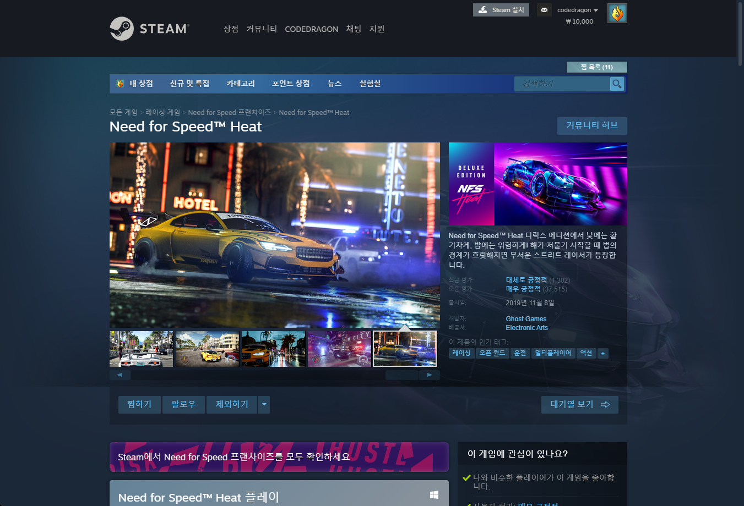Open the 신규 및 특집 tab
Viewport: 744px width, 506px height.
tap(189, 84)
